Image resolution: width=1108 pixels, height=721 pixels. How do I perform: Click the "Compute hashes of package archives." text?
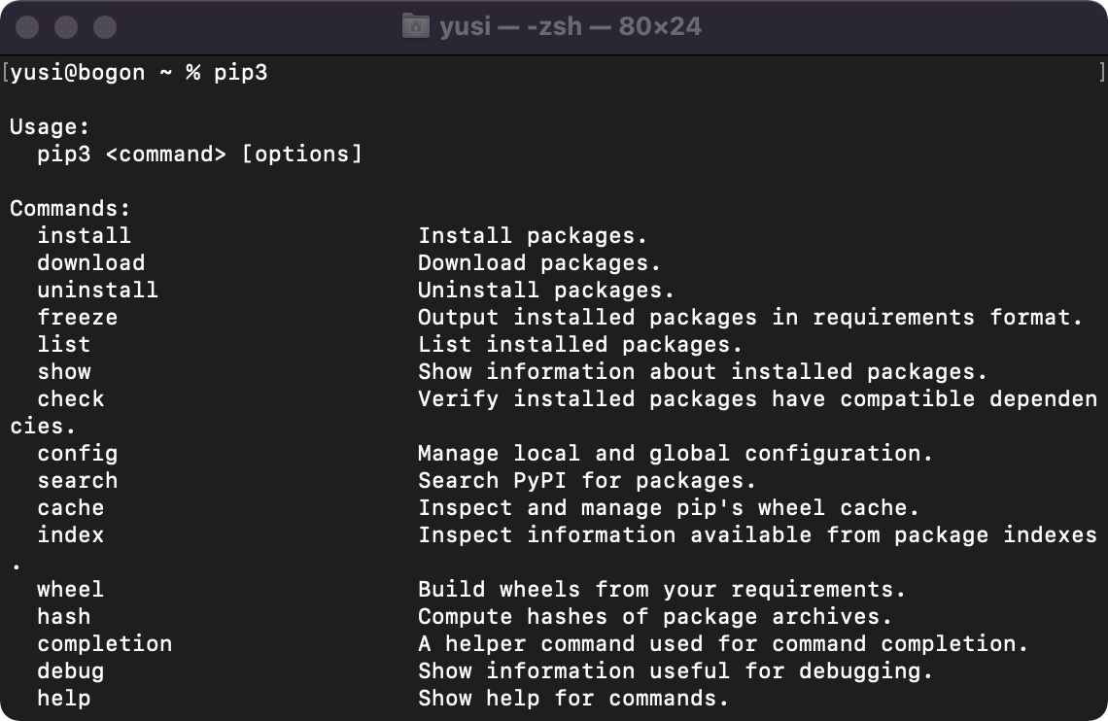(655, 617)
